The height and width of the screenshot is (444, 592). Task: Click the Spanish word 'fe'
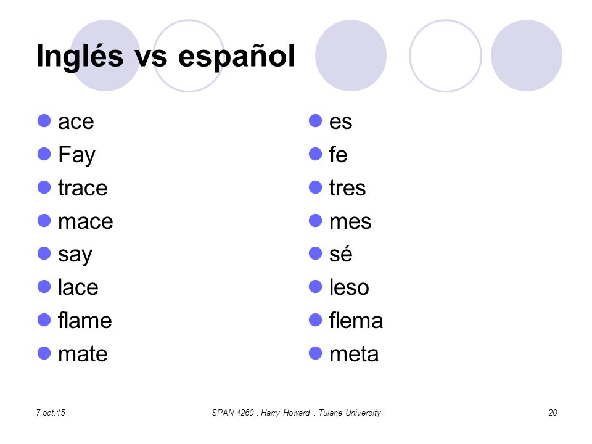click(x=339, y=154)
